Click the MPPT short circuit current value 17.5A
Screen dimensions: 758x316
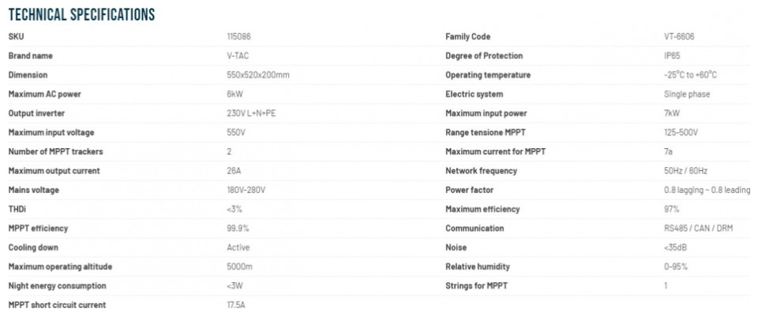pos(237,305)
